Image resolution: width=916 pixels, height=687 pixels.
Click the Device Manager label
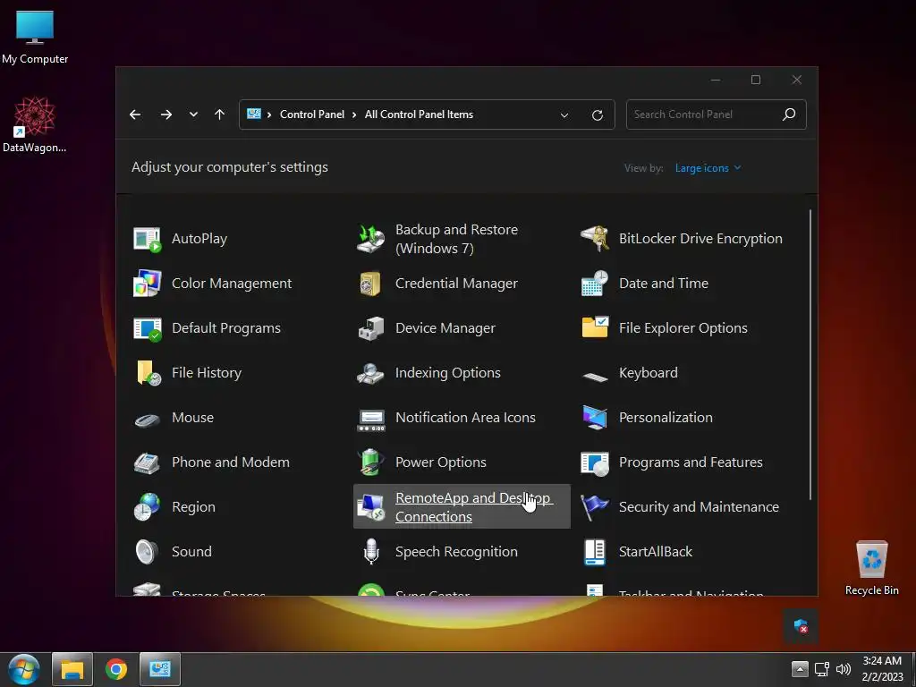(x=445, y=328)
